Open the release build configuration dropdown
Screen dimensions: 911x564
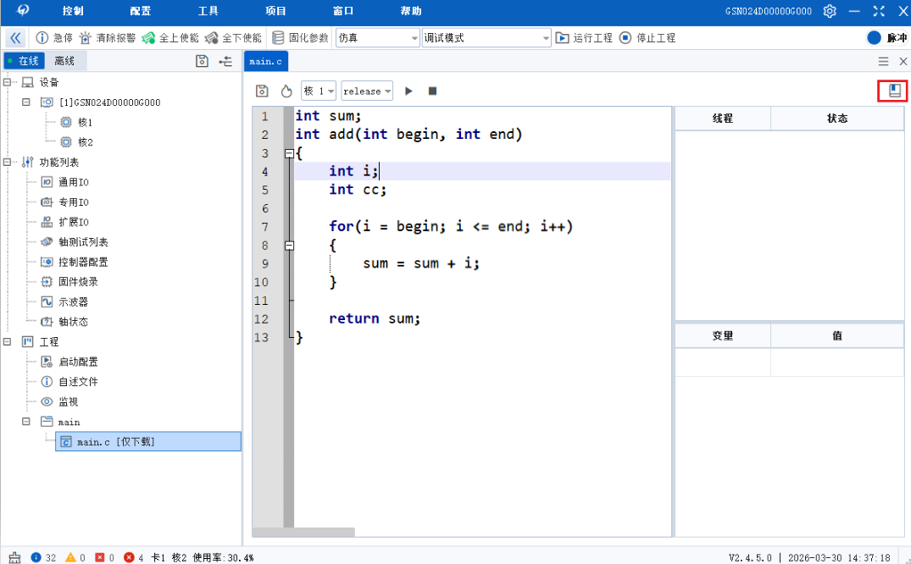[367, 91]
